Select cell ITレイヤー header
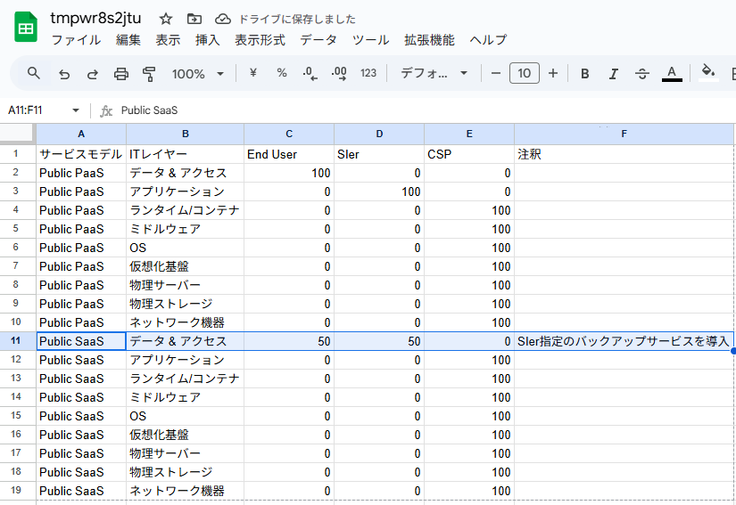 [x=186, y=154]
